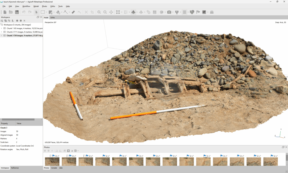
Task: Click the Zoom Out magnifier icon
Action: pos(105,12)
